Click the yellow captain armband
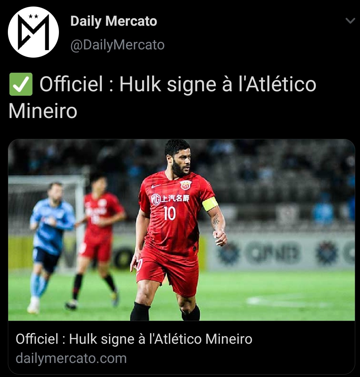Image resolution: width=360 pixels, height=377 pixels. tap(210, 204)
